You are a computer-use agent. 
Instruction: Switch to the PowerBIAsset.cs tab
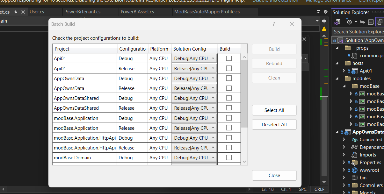[137, 12]
